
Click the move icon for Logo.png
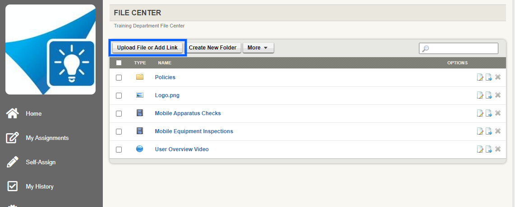coord(489,95)
